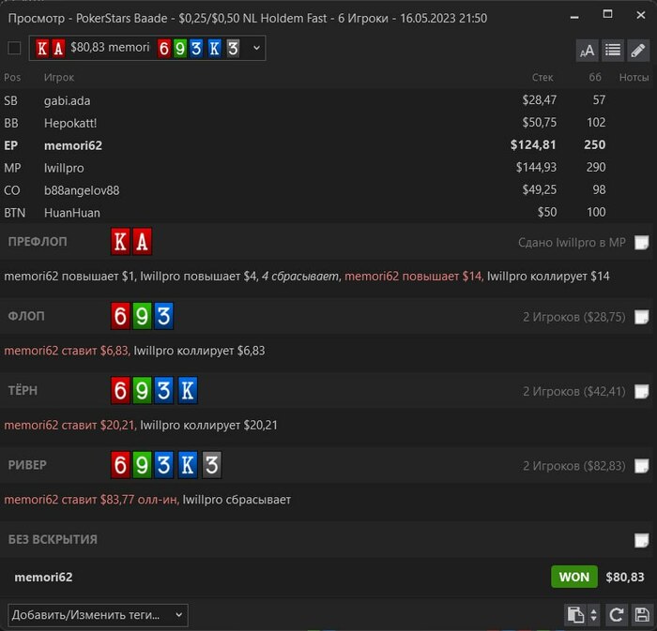
Task: Click 'memori62 ставит $83,77 олл-ин' action
Action: click(x=90, y=500)
